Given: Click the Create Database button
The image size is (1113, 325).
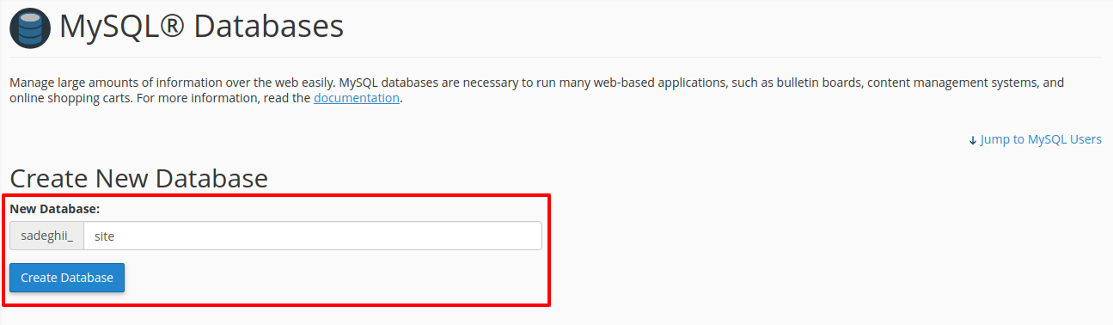Looking at the screenshot, I should click(67, 278).
